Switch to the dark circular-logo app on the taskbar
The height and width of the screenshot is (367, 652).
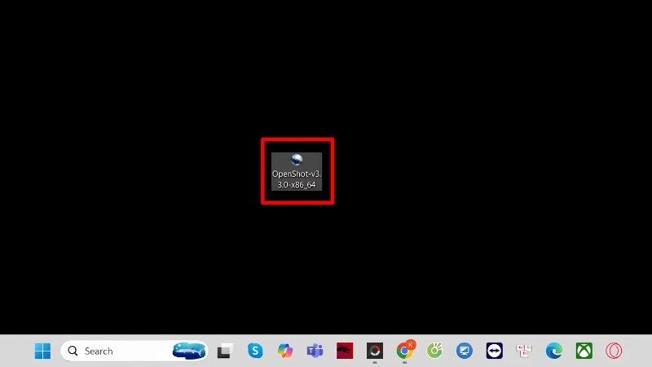point(375,351)
